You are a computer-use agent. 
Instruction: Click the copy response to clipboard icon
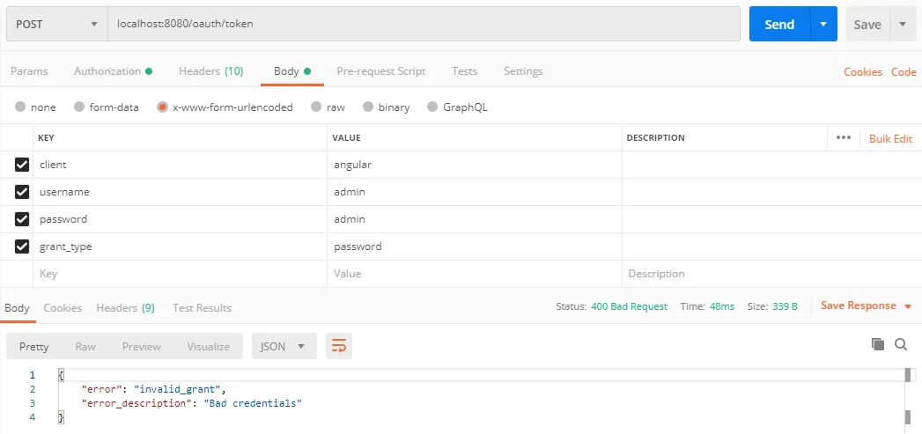pos(877,345)
